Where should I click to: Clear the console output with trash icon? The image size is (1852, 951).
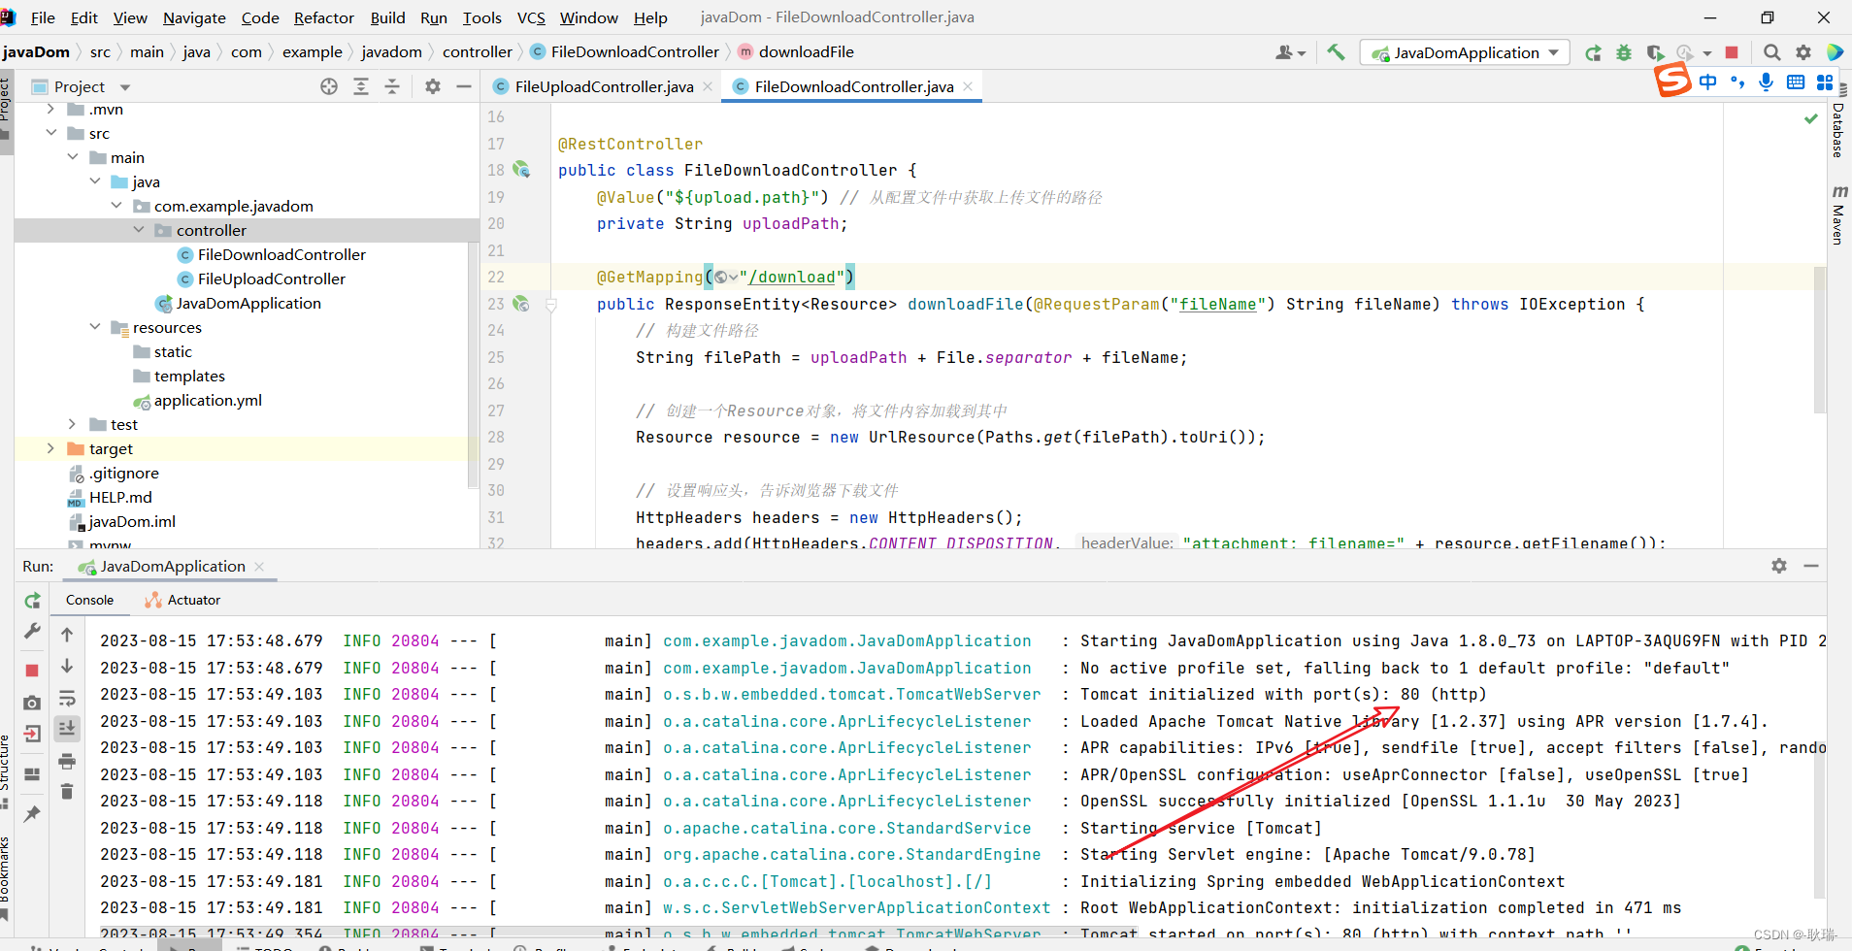[67, 791]
